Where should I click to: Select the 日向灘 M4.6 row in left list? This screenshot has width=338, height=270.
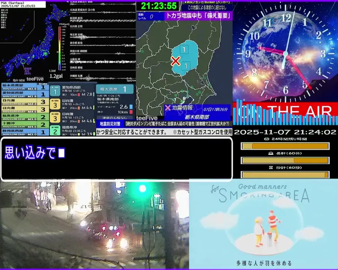click(25, 109)
